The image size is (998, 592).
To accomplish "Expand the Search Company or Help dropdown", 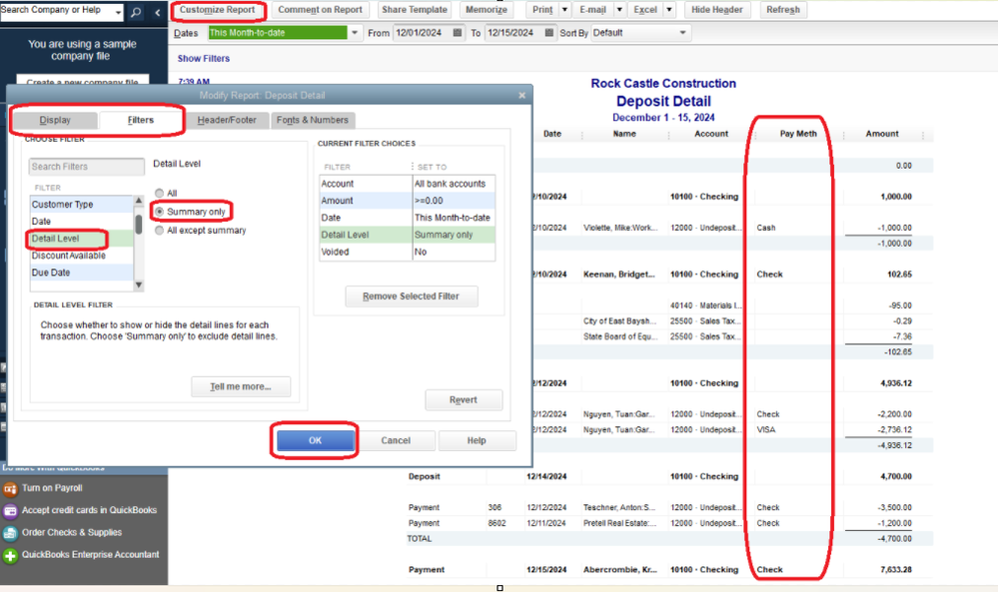I will pyautogui.click(x=119, y=12).
